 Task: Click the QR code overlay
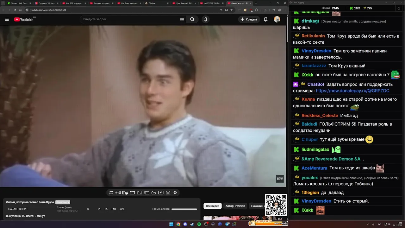coord(276,205)
